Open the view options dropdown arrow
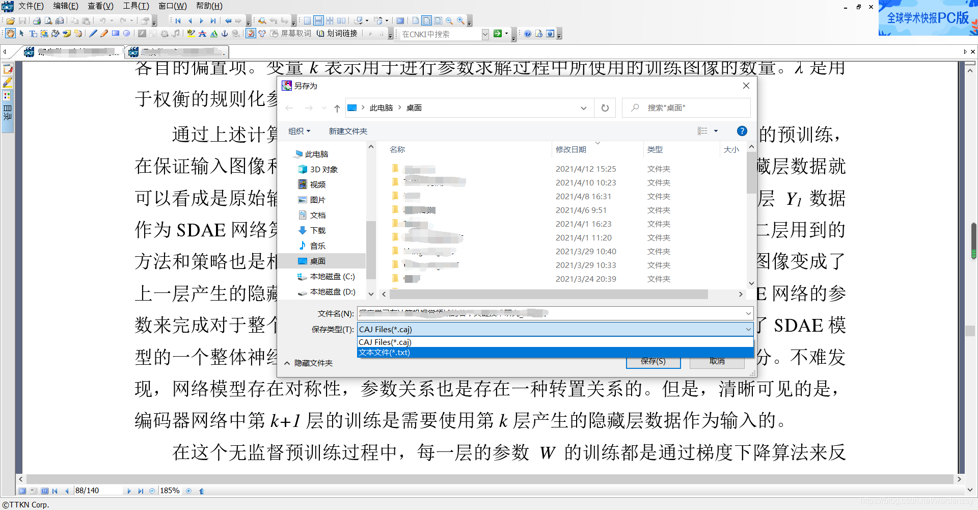978x510 pixels. pos(716,131)
